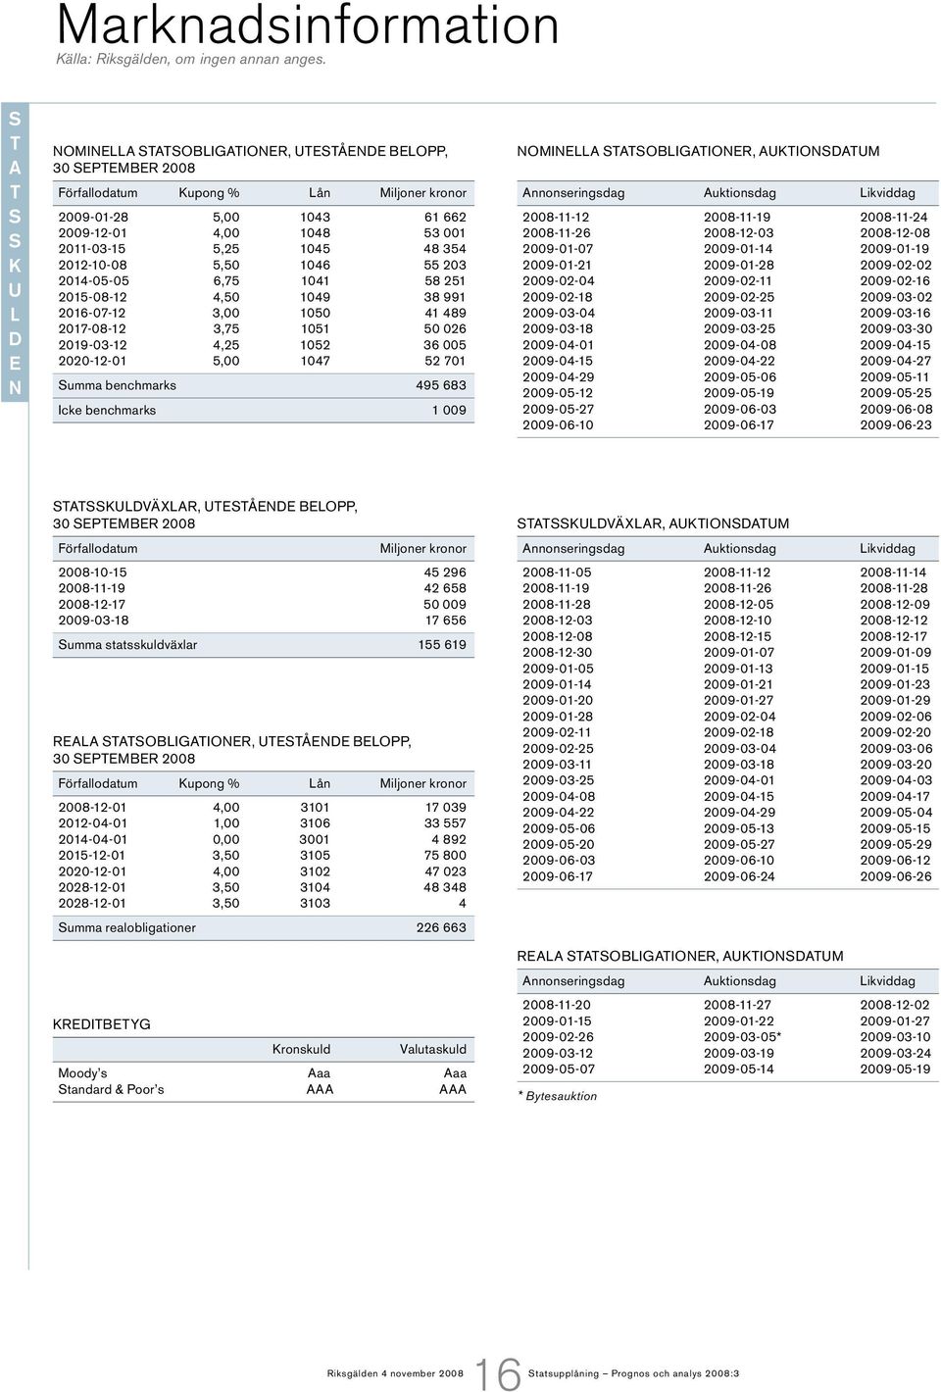Select the maturity date '2011-03-15'

click(x=92, y=249)
